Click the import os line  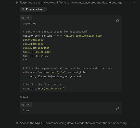[30, 24]
